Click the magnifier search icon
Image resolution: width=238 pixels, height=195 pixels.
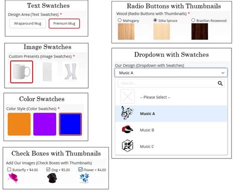click(x=220, y=83)
